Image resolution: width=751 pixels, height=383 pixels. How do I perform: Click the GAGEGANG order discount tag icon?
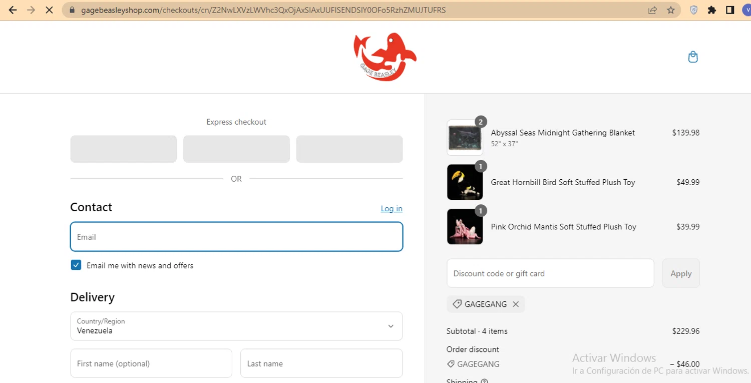451,364
